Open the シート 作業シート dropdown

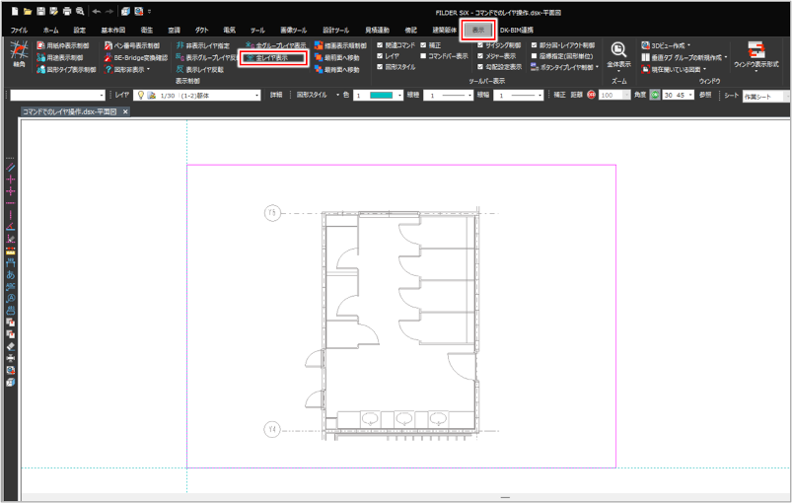(759, 96)
